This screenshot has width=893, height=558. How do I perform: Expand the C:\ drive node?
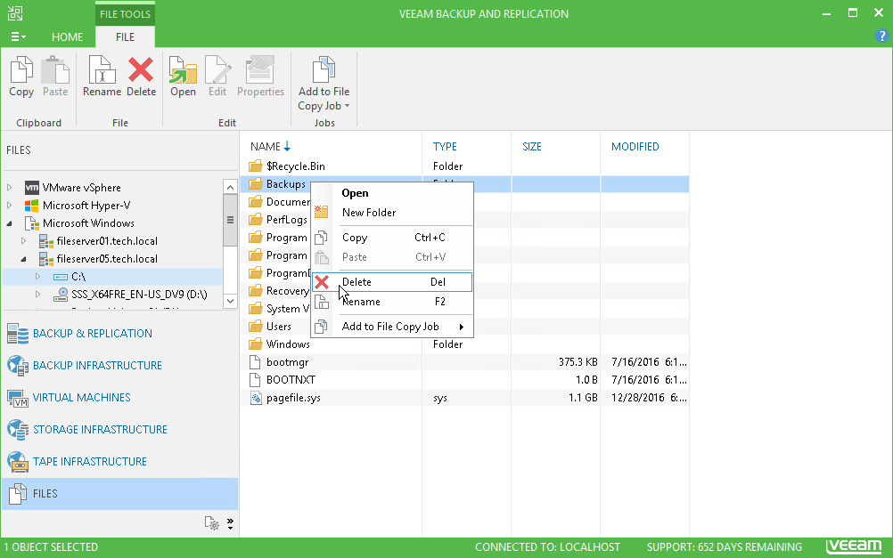point(37,277)
